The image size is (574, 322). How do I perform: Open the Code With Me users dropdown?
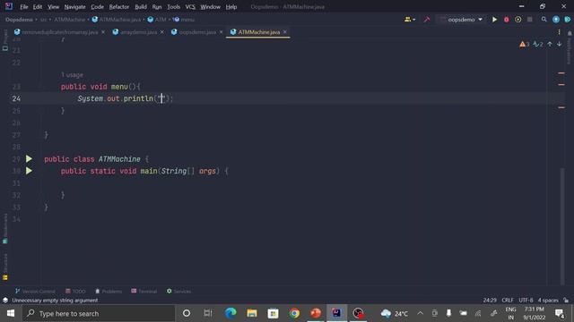point(410,20)
